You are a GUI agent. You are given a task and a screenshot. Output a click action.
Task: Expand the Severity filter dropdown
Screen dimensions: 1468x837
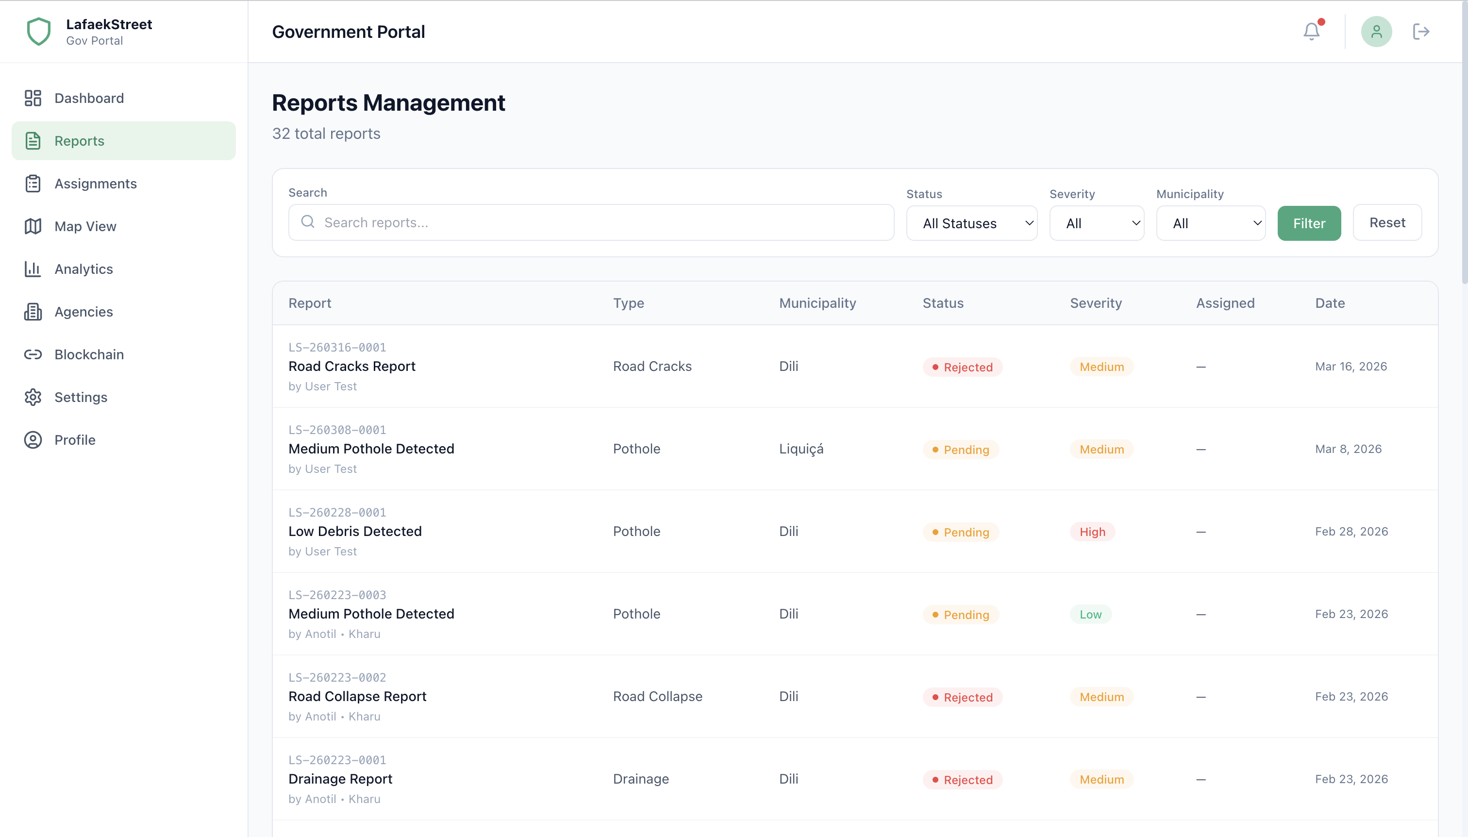pyautogui.click(x=1097, y=223)
